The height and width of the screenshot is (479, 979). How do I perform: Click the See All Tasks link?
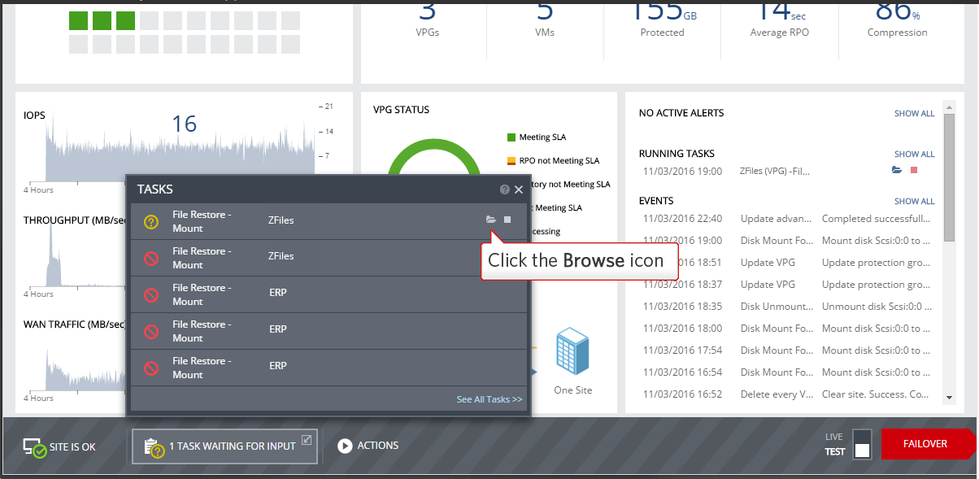click(x=489, y=399)
